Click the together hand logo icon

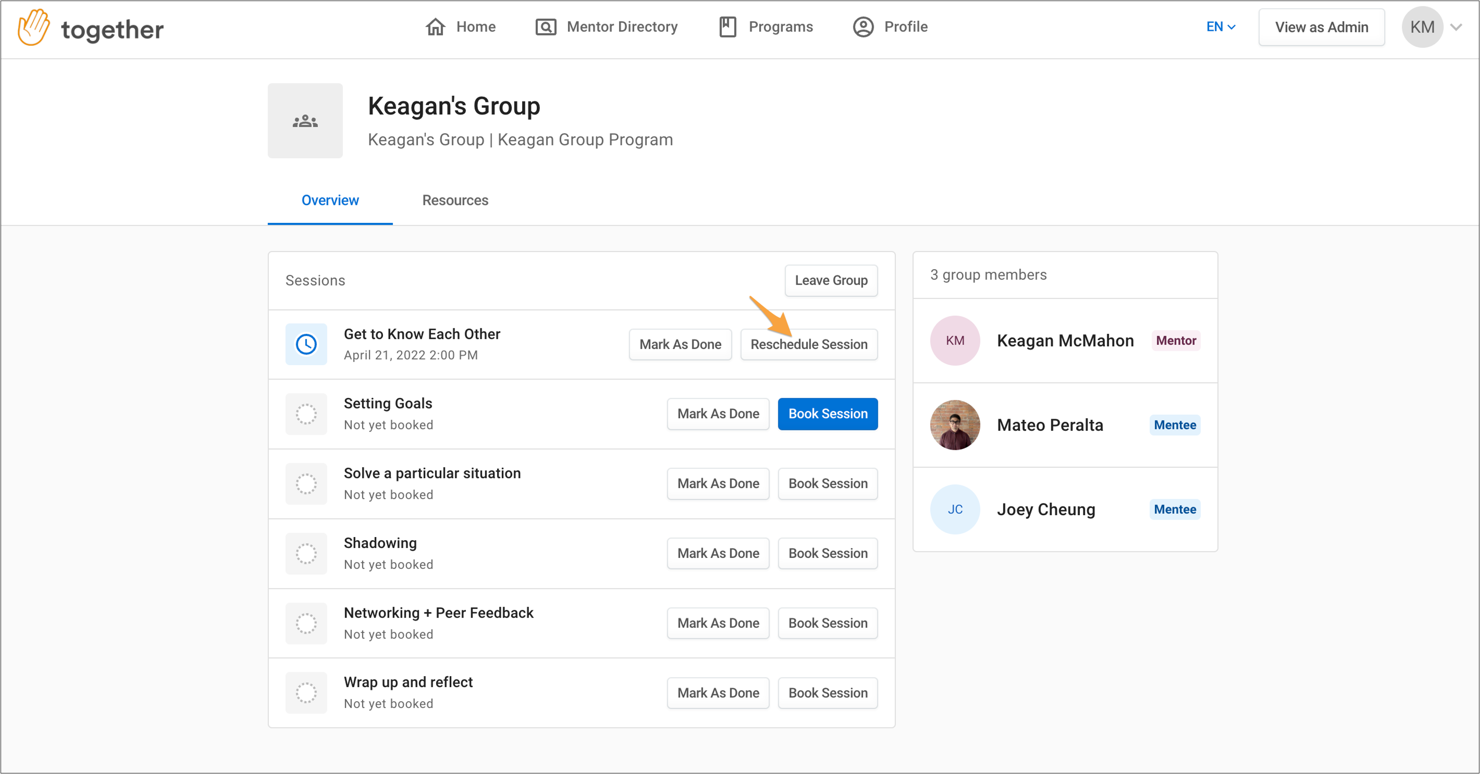34,27
